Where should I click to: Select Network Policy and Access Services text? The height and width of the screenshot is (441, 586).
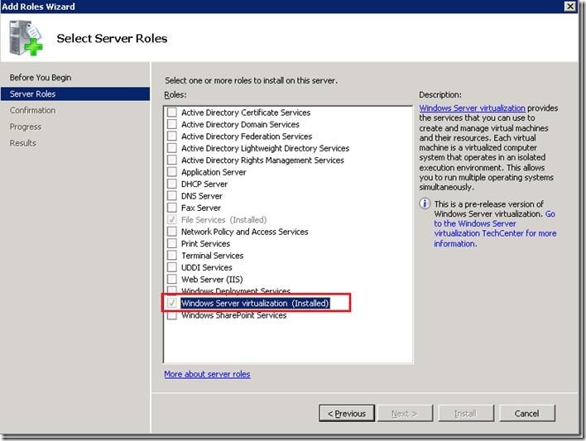click(x=245, y=232)
